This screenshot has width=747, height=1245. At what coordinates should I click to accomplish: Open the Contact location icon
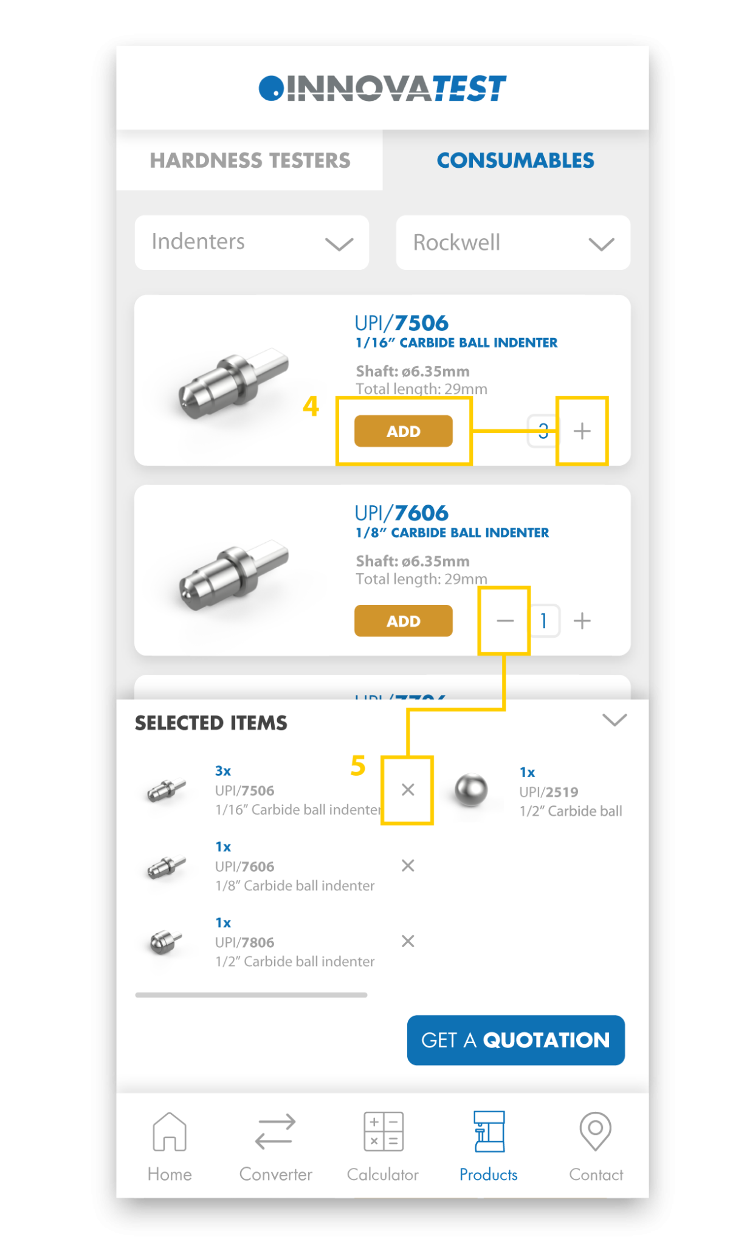(x=596, y=1132)
